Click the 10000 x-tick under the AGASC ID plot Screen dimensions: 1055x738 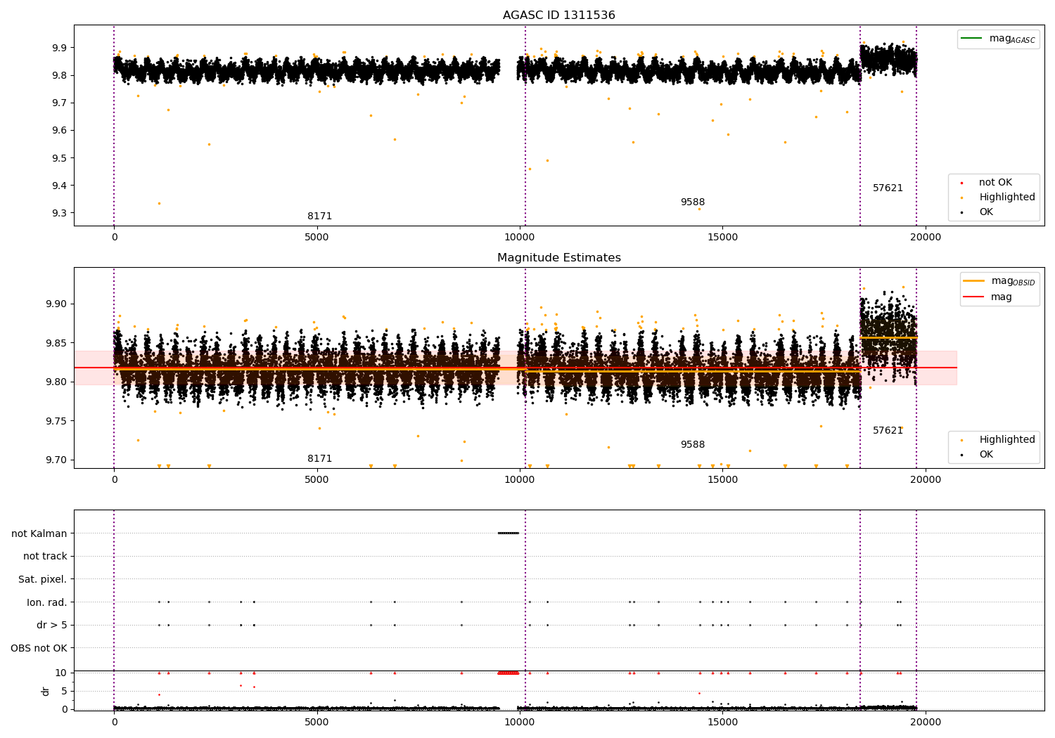click(x=520, y=238)
